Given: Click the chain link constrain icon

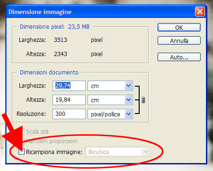Looking at the screenshot, I should (143, 100).
